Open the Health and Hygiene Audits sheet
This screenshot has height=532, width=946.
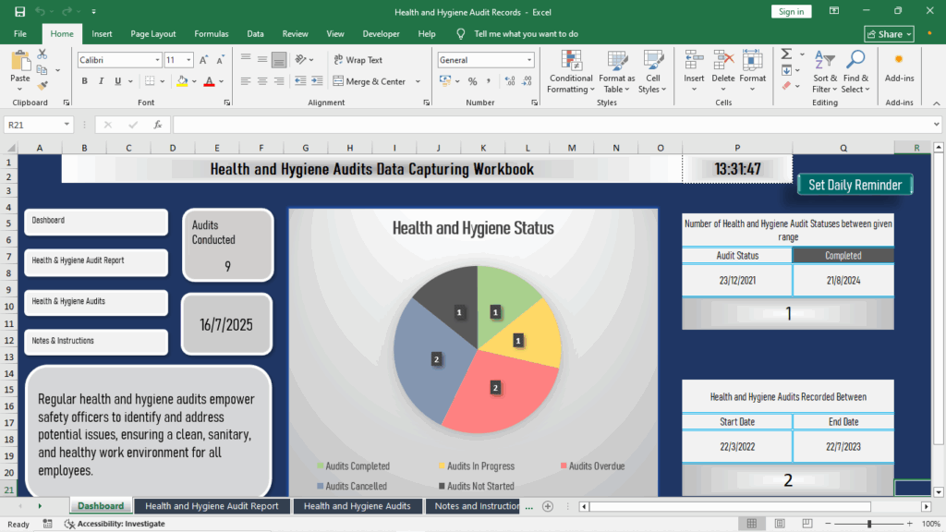358,506
